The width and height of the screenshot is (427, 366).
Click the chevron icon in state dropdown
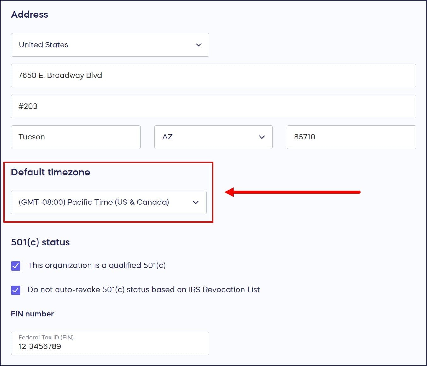pos(262,137)
